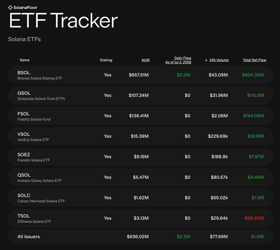Click SOEZ volume $188.8k
This screenshot has height=250, width=280.
[x=220, y=157]
